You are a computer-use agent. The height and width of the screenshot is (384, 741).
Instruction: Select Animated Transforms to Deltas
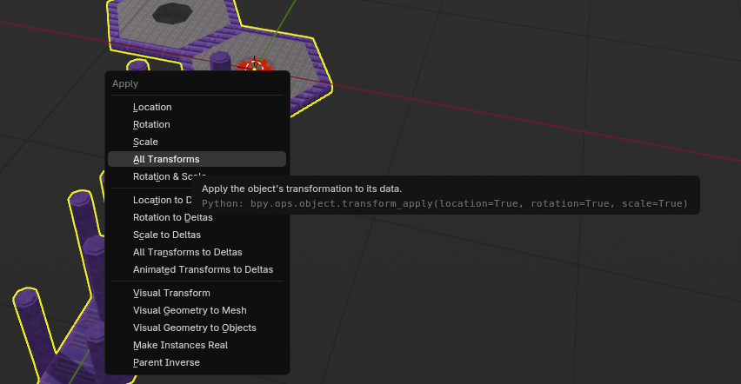pyautogui.click(x=203, y=269)
